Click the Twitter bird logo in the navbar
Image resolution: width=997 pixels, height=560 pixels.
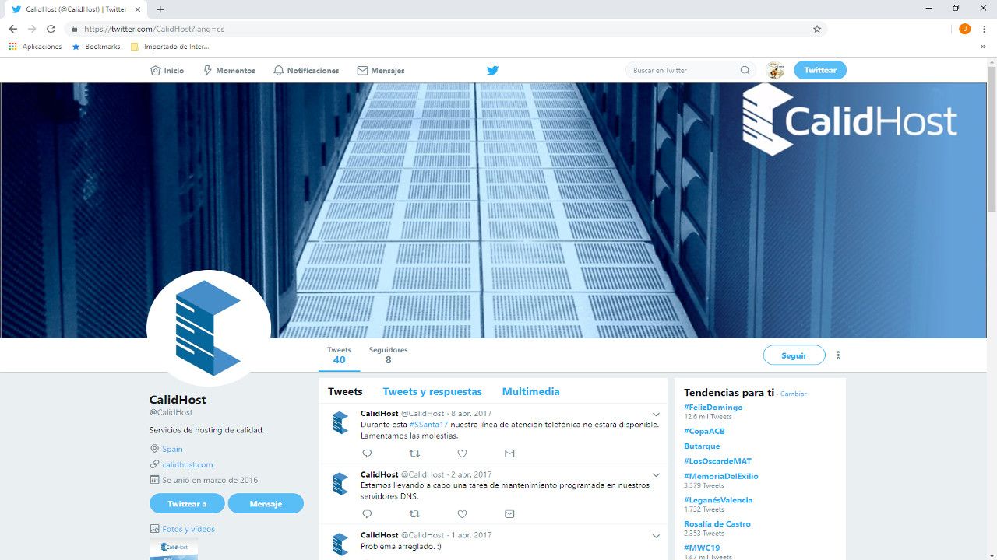pos(493,70)
